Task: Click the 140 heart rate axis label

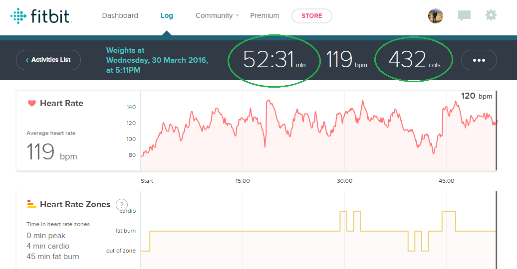Action: (131, 107)
